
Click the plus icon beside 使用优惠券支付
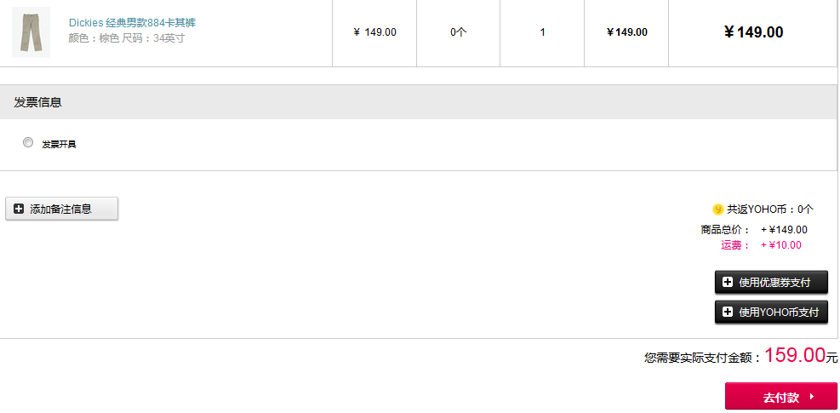(x=728, y=282)
